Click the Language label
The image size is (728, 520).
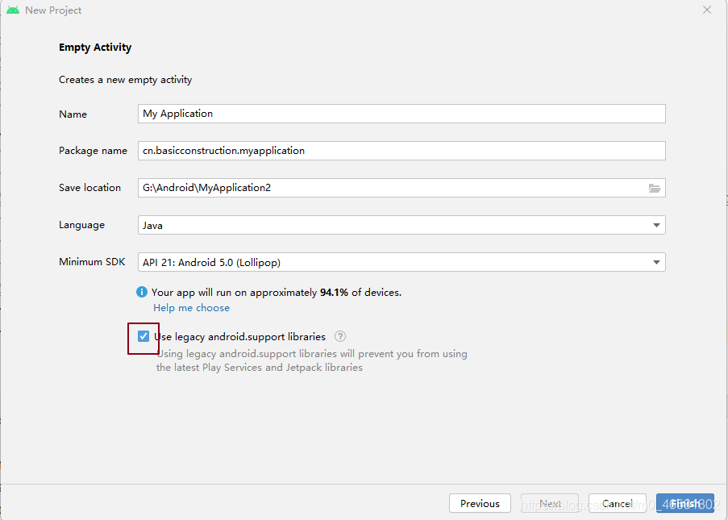81,225
